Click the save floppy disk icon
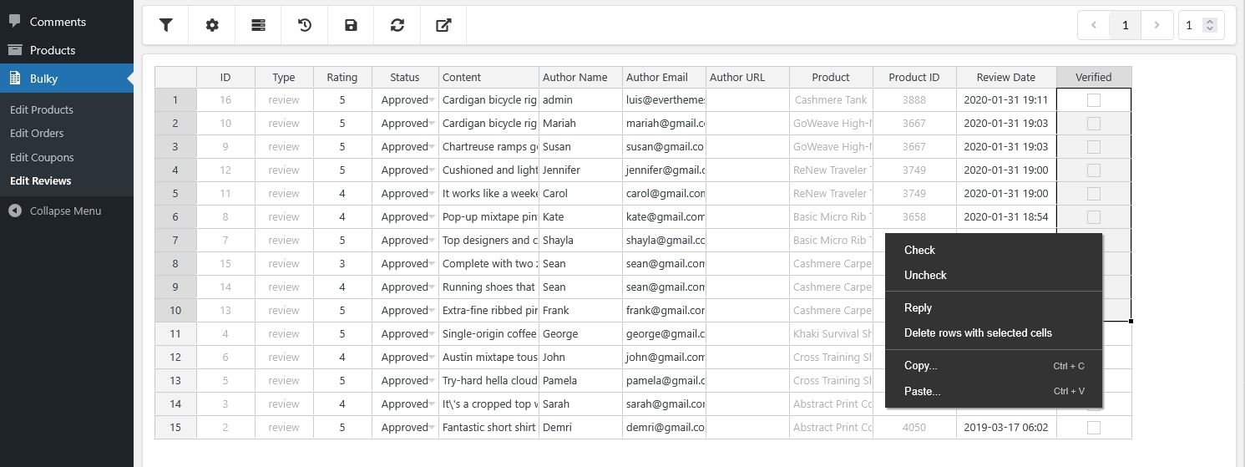The height and width of the screenshot is (467, 1245). [x=351, y=25]
